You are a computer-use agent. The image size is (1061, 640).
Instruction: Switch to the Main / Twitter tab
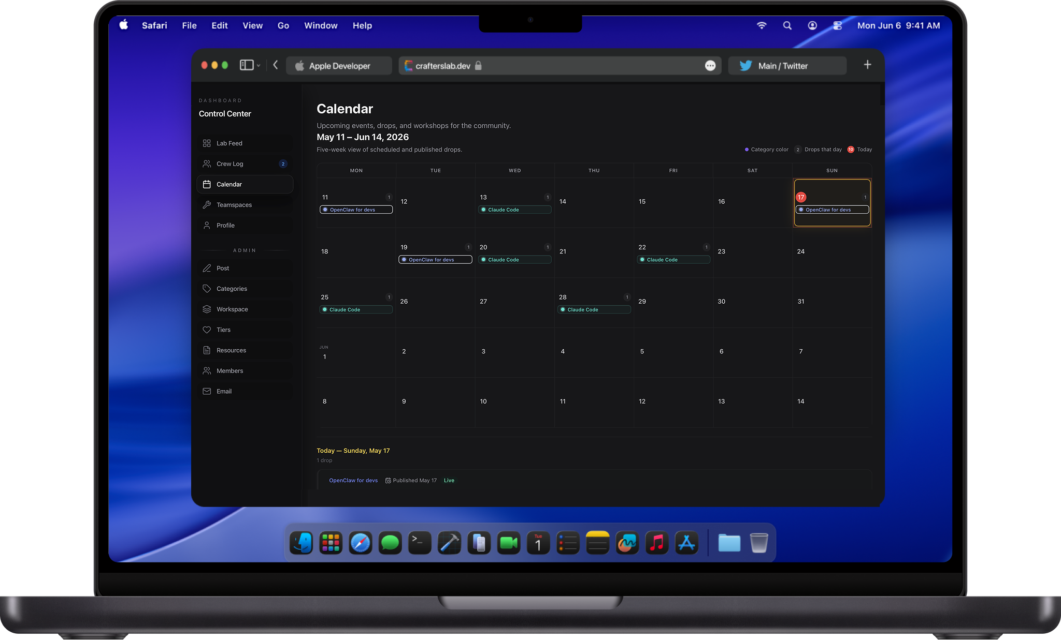(787, 66)
